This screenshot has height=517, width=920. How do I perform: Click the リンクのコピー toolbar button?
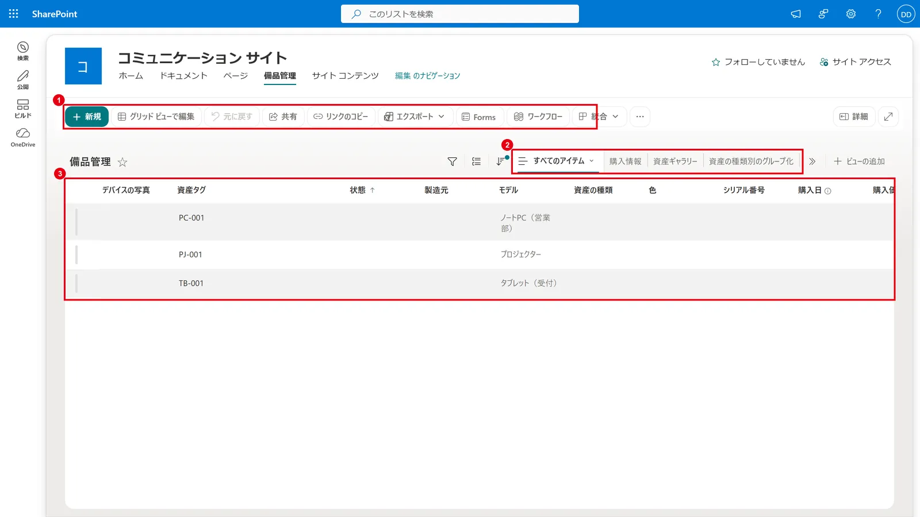[x=341, y=117]
